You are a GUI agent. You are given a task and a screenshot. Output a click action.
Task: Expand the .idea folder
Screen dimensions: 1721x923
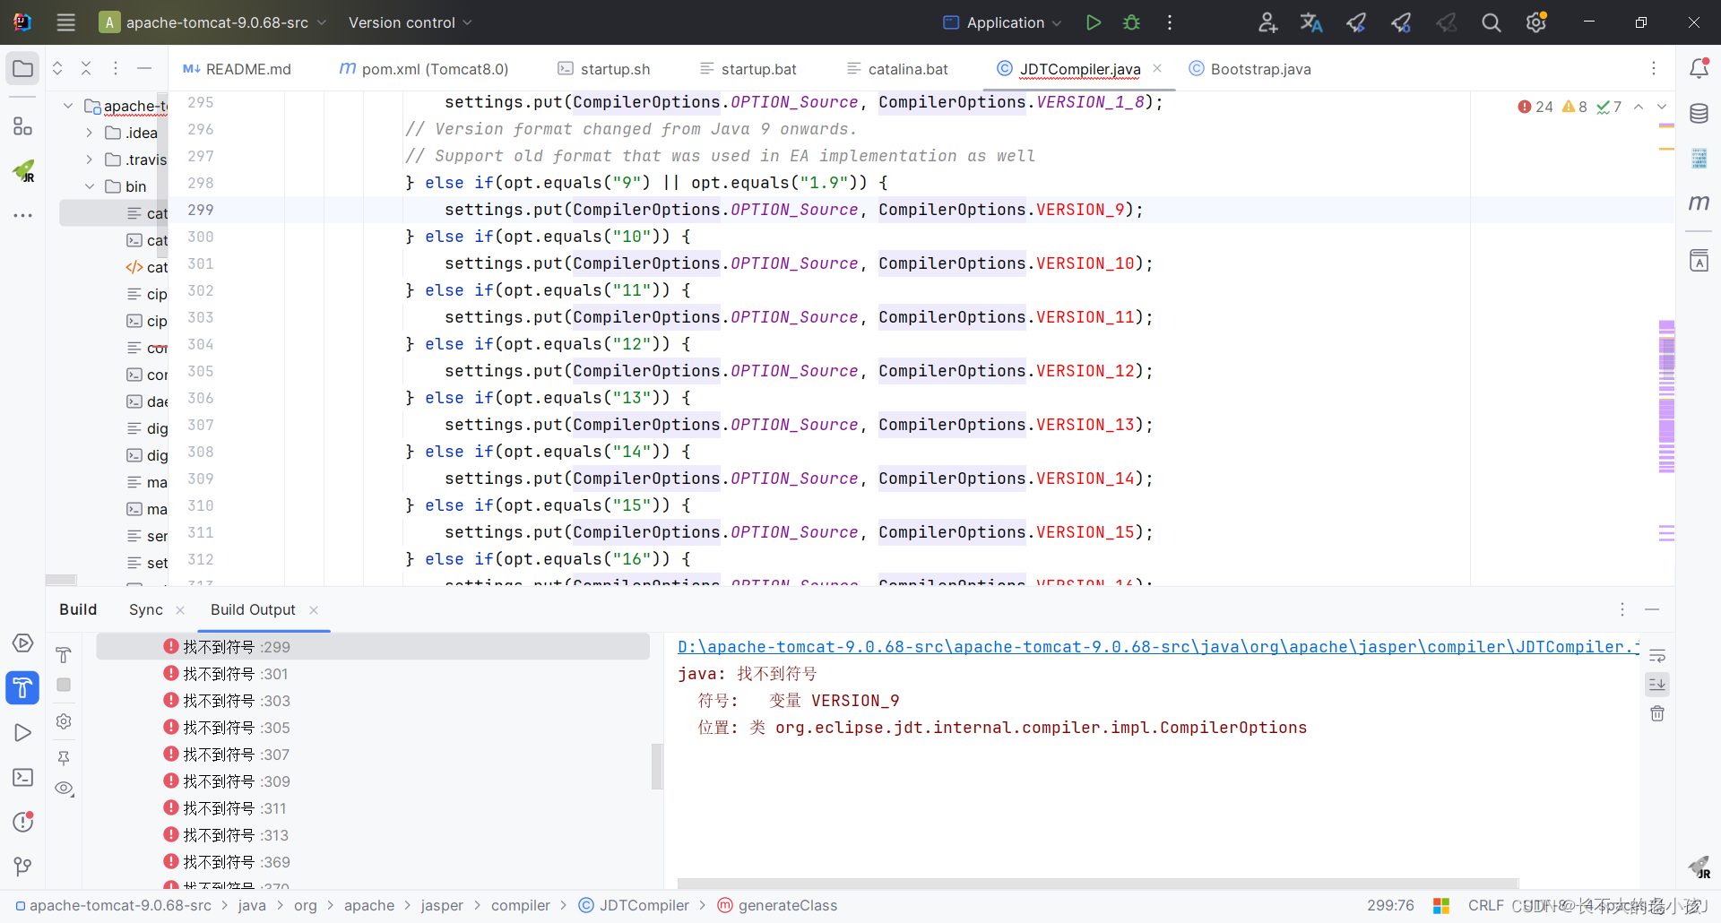click(x=89, y=133)
